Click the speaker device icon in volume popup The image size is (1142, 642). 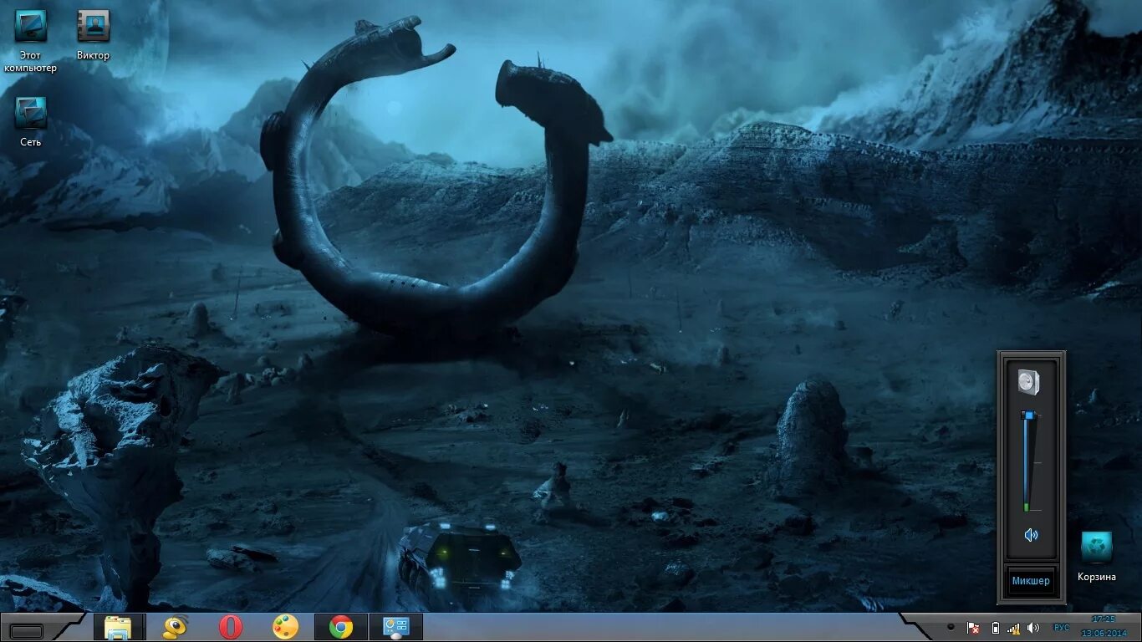(1028, 383)
